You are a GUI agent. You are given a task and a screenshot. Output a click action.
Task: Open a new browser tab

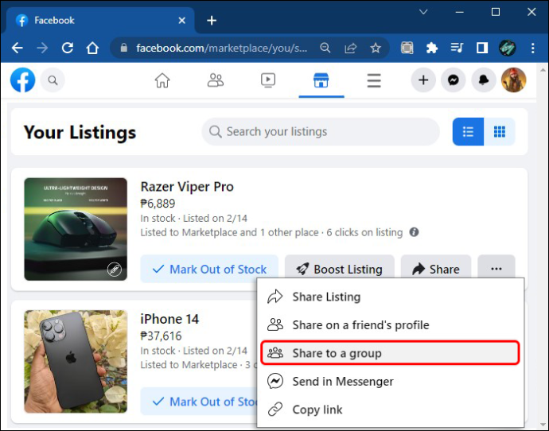tap(212, 21)
